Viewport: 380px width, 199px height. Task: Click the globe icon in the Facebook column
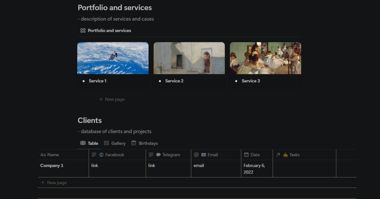(x=101, y=155)
